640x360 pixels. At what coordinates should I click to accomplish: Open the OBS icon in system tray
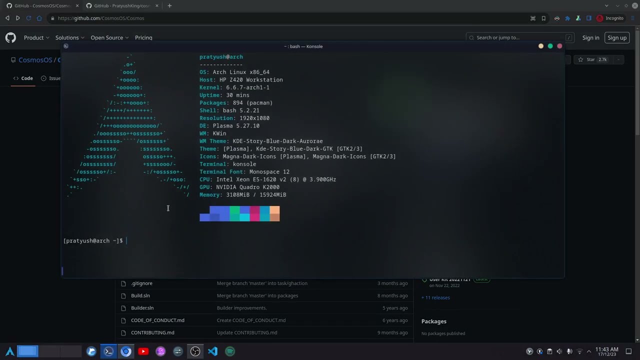pos(529,351)
